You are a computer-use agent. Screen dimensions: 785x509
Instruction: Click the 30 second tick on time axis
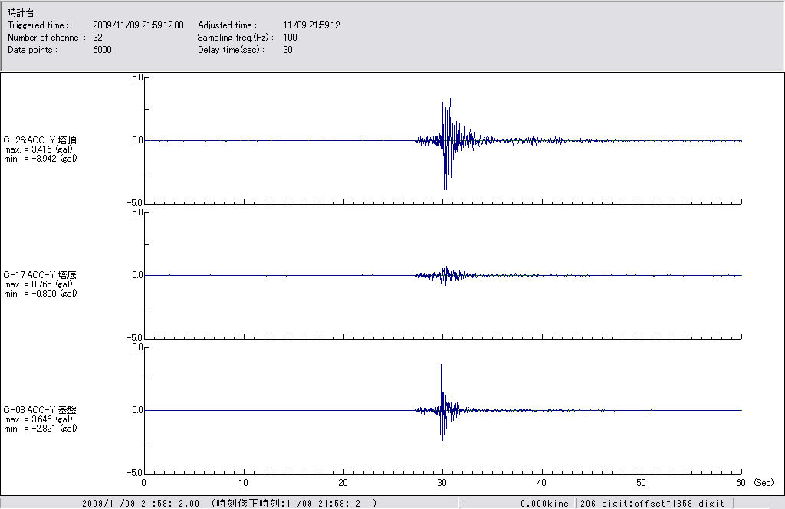coord(442,483)
